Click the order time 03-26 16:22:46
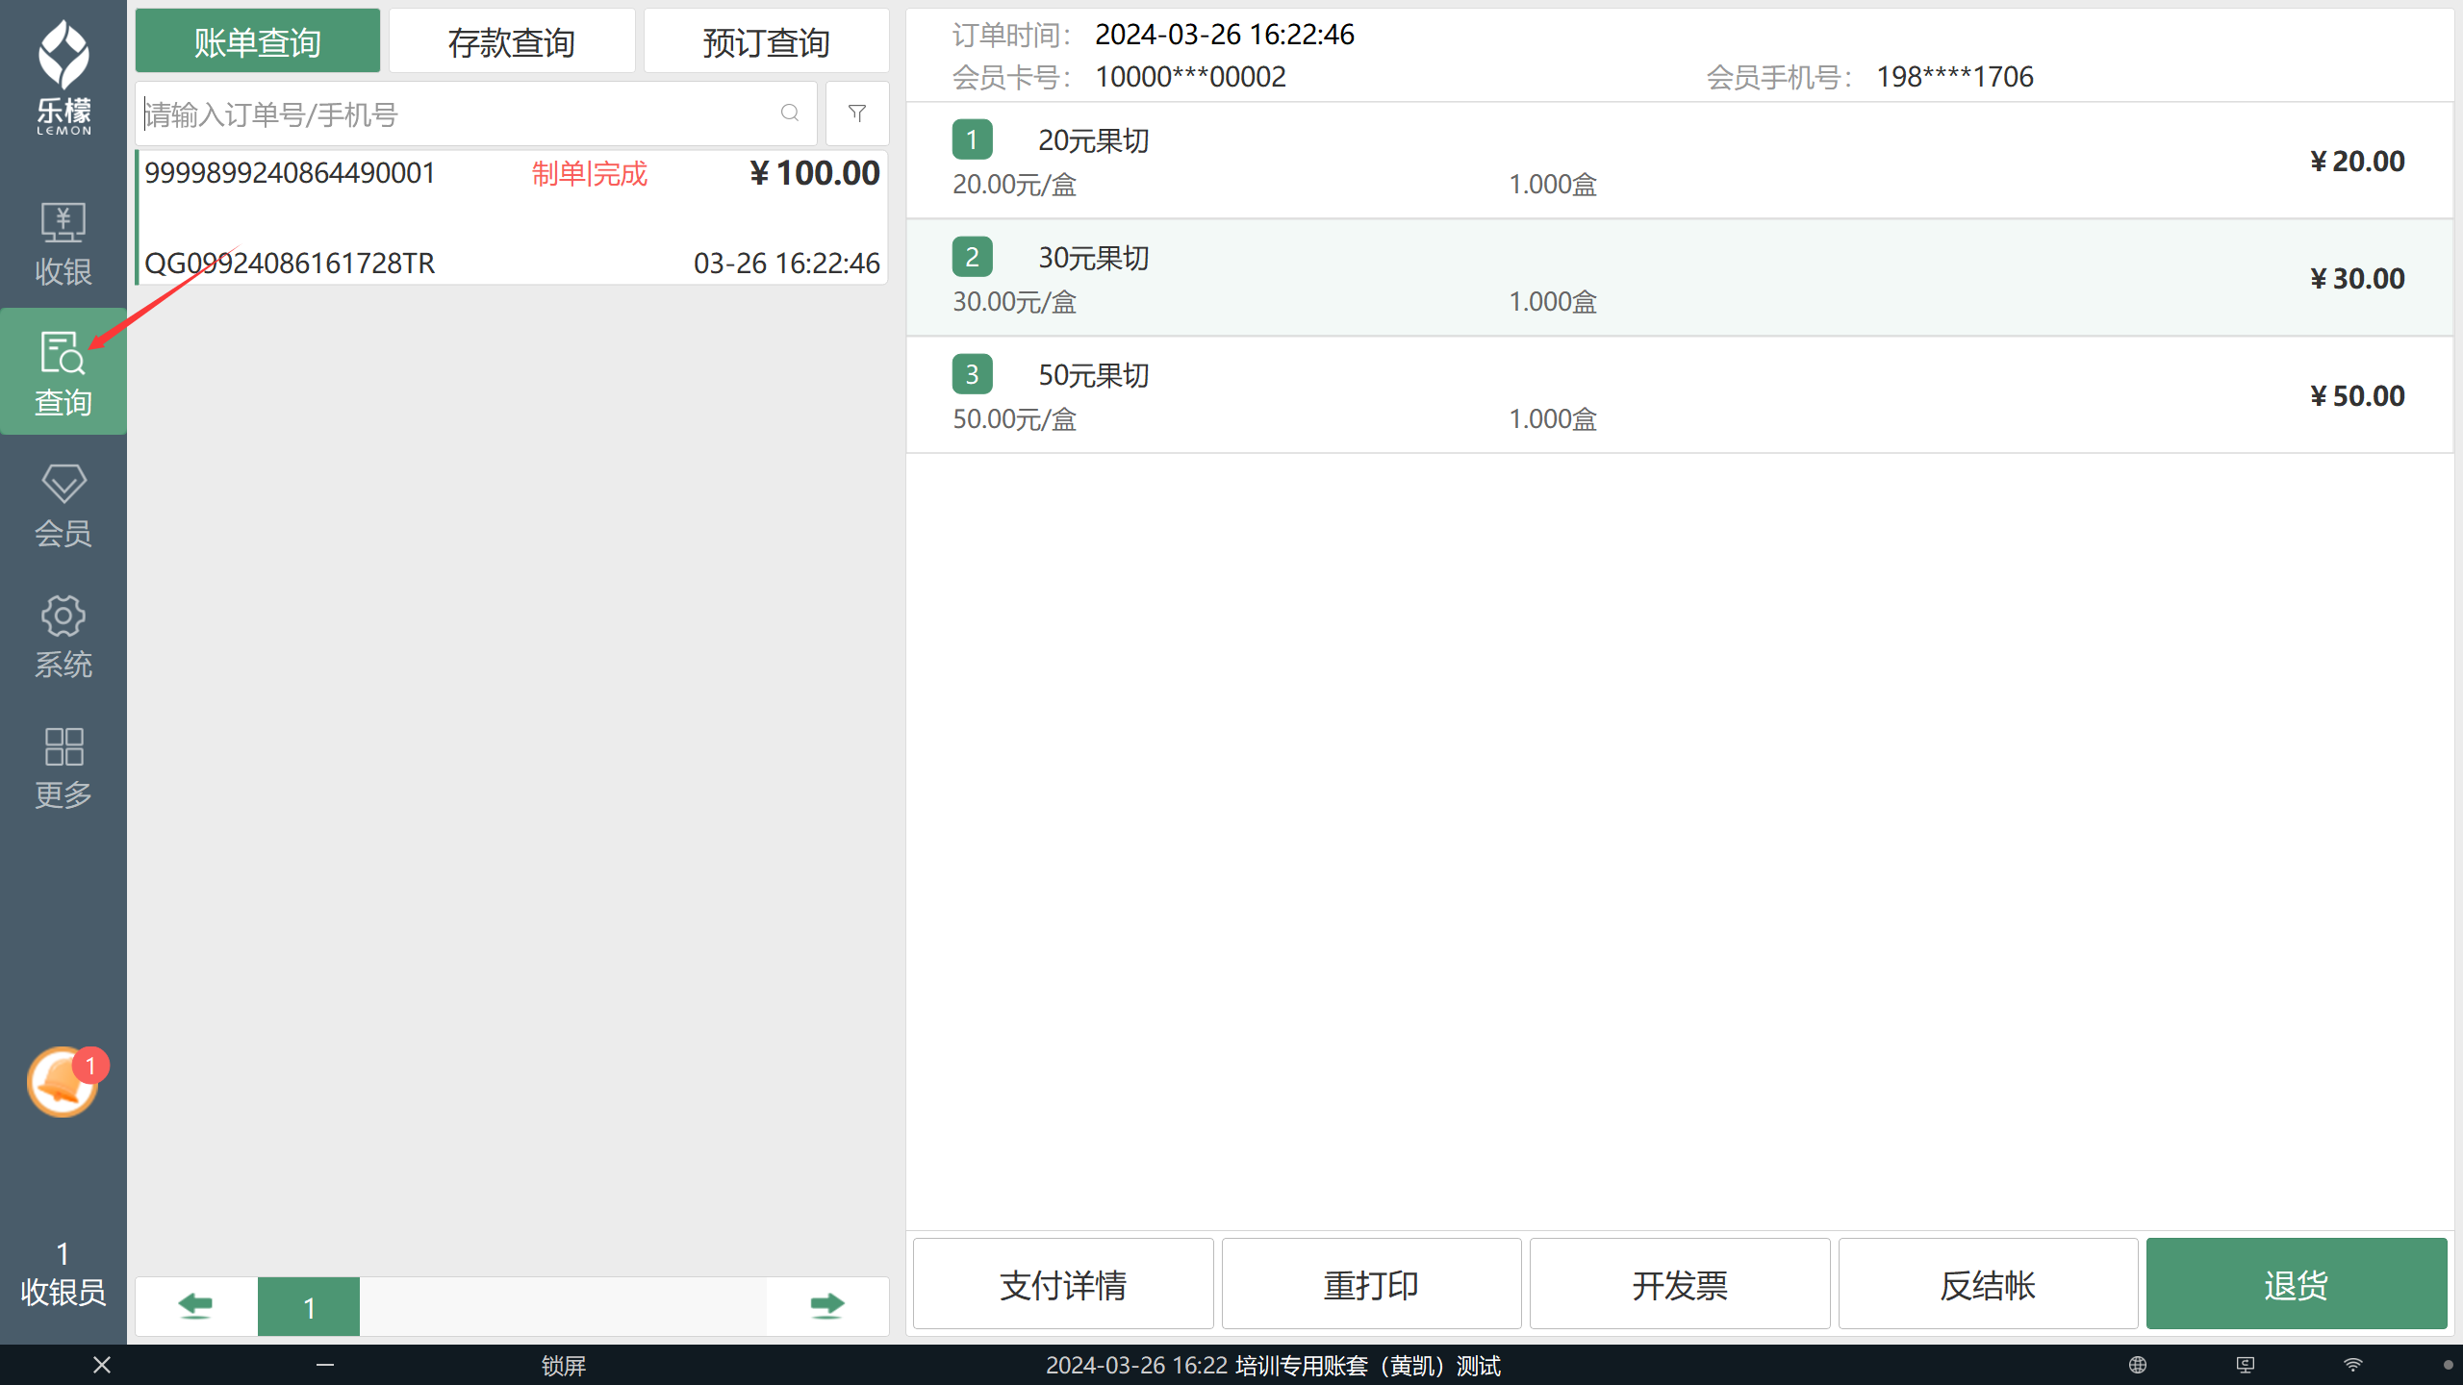This screenshot has width=2463, height=1385. coord(787,264)
